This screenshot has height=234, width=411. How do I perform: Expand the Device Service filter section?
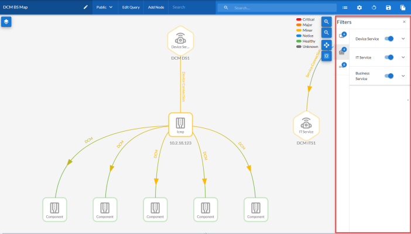point(403,39)
